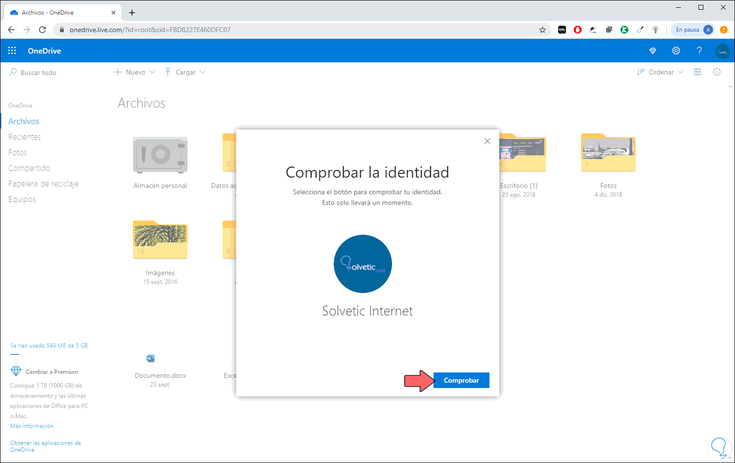This screenshot has width=735, height=463.
Task: Reload the OneDrive page
Action: (x=42, y=30)
